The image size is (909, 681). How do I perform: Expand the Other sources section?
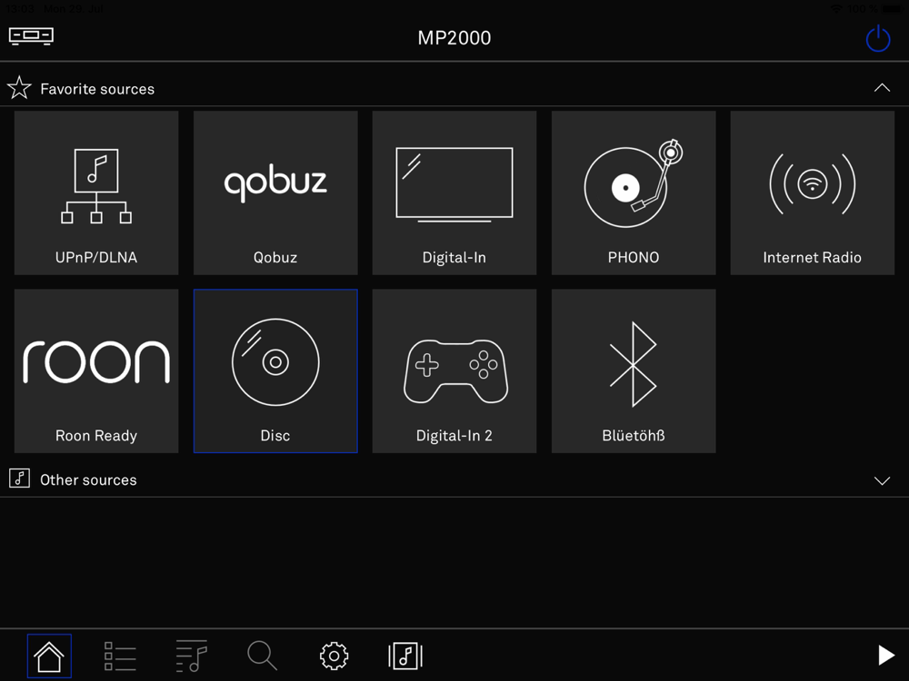tap(882, 480)
